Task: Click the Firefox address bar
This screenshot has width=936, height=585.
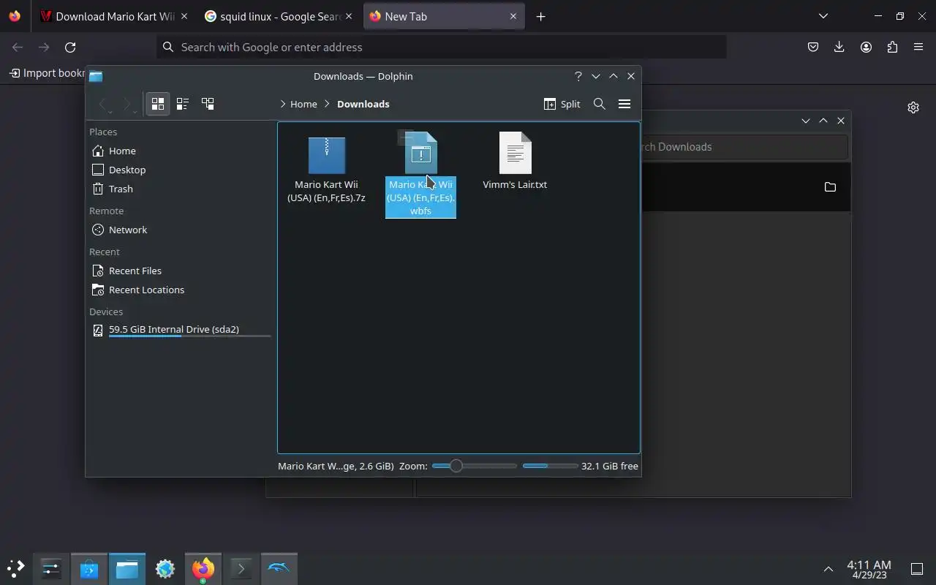Action: click(442, 47)
